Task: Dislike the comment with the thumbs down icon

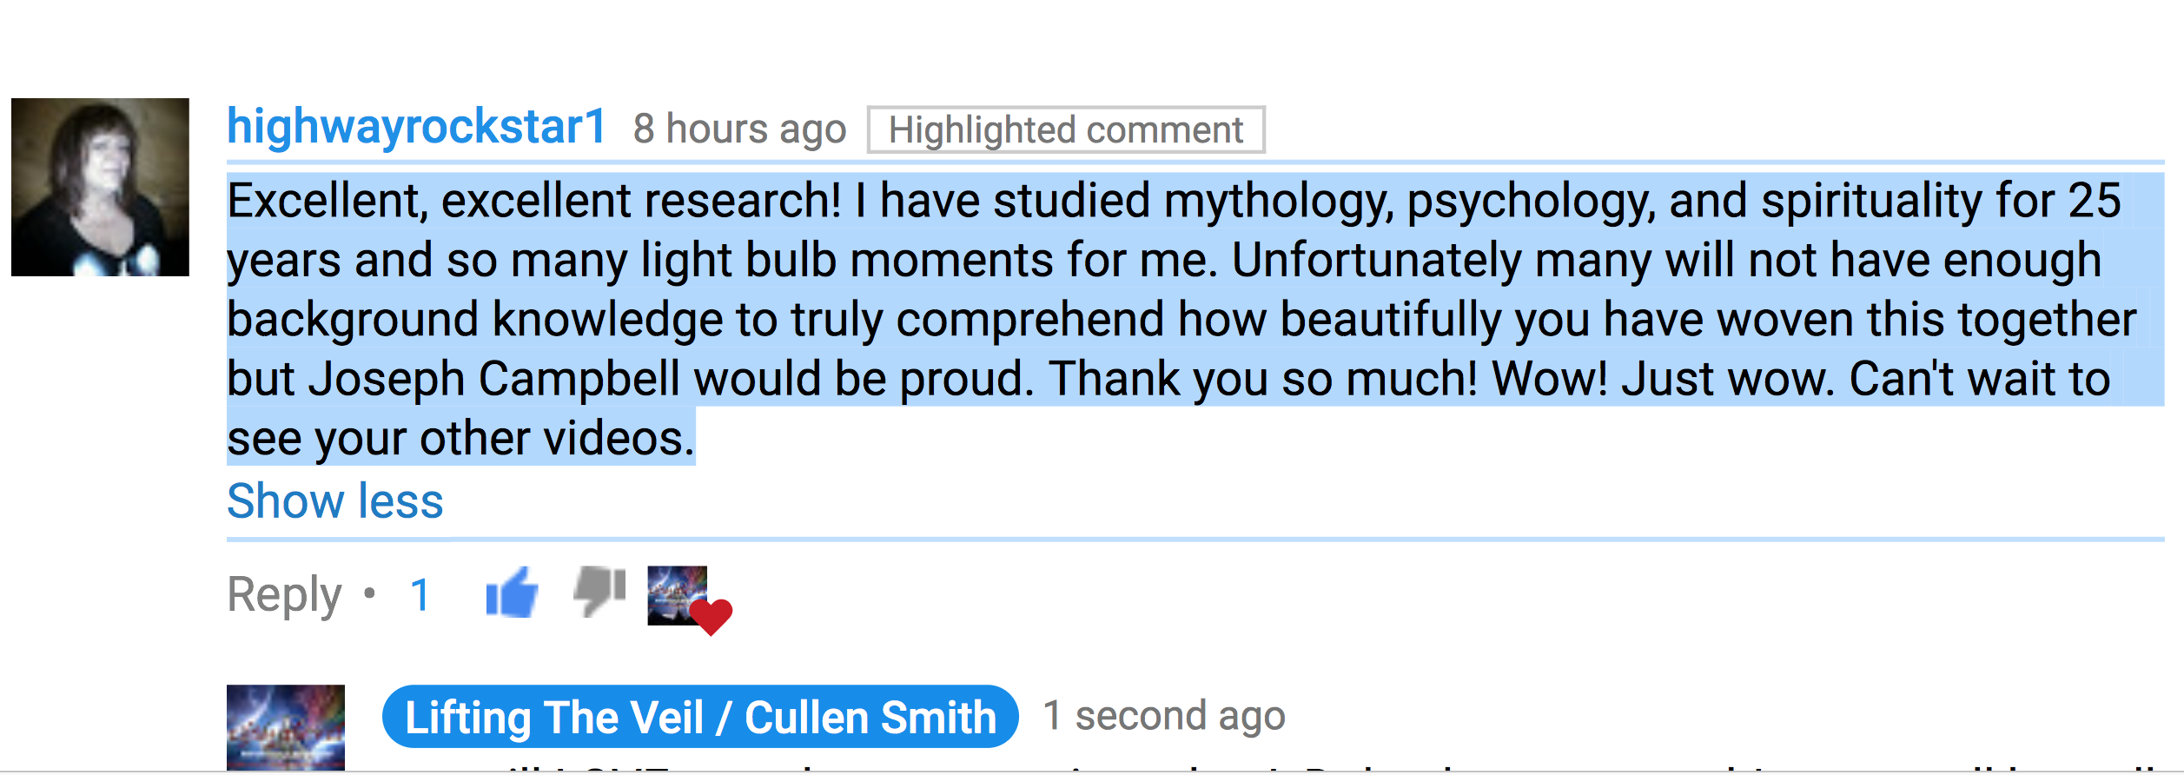Action: pyautogui.click(x=599, y=591)
